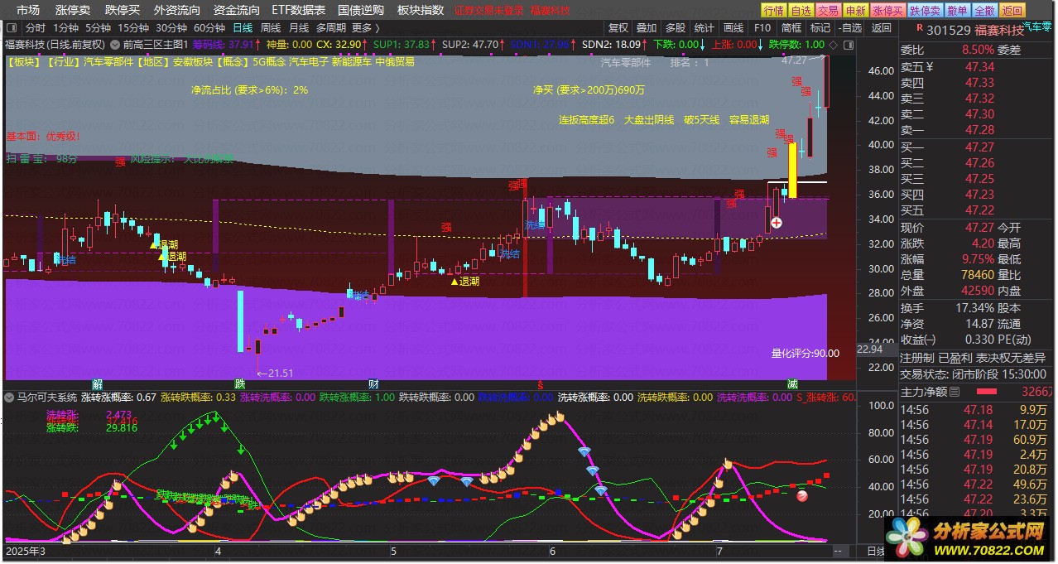
Task: Click the 主力净额 label
Action: pyautogui.click(x=924, y=392)
